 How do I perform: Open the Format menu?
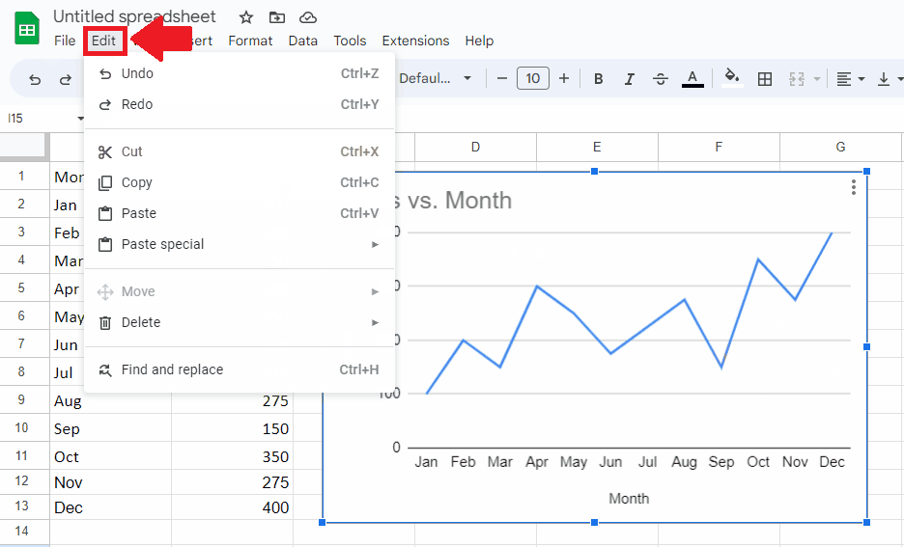tap(250, 41)
